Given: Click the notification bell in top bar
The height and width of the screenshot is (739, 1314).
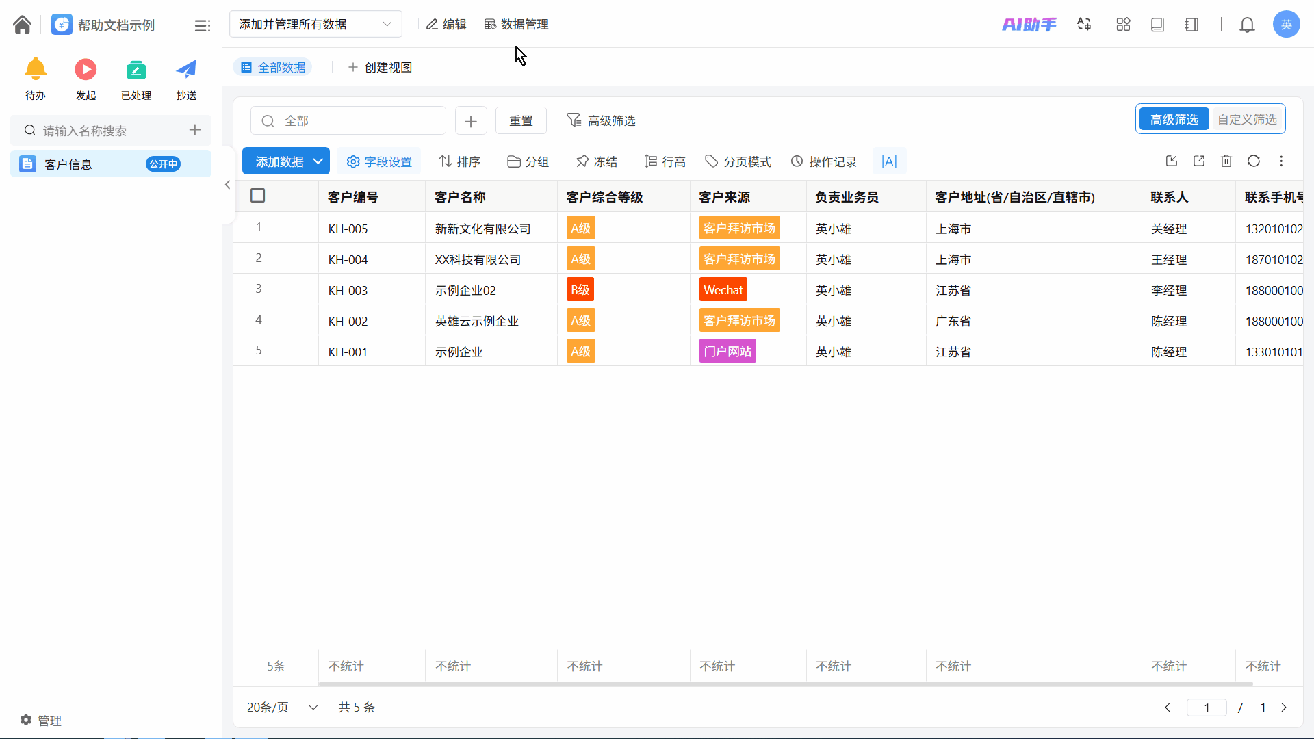Looking at the screenshot, I should tap(1247, 25).
